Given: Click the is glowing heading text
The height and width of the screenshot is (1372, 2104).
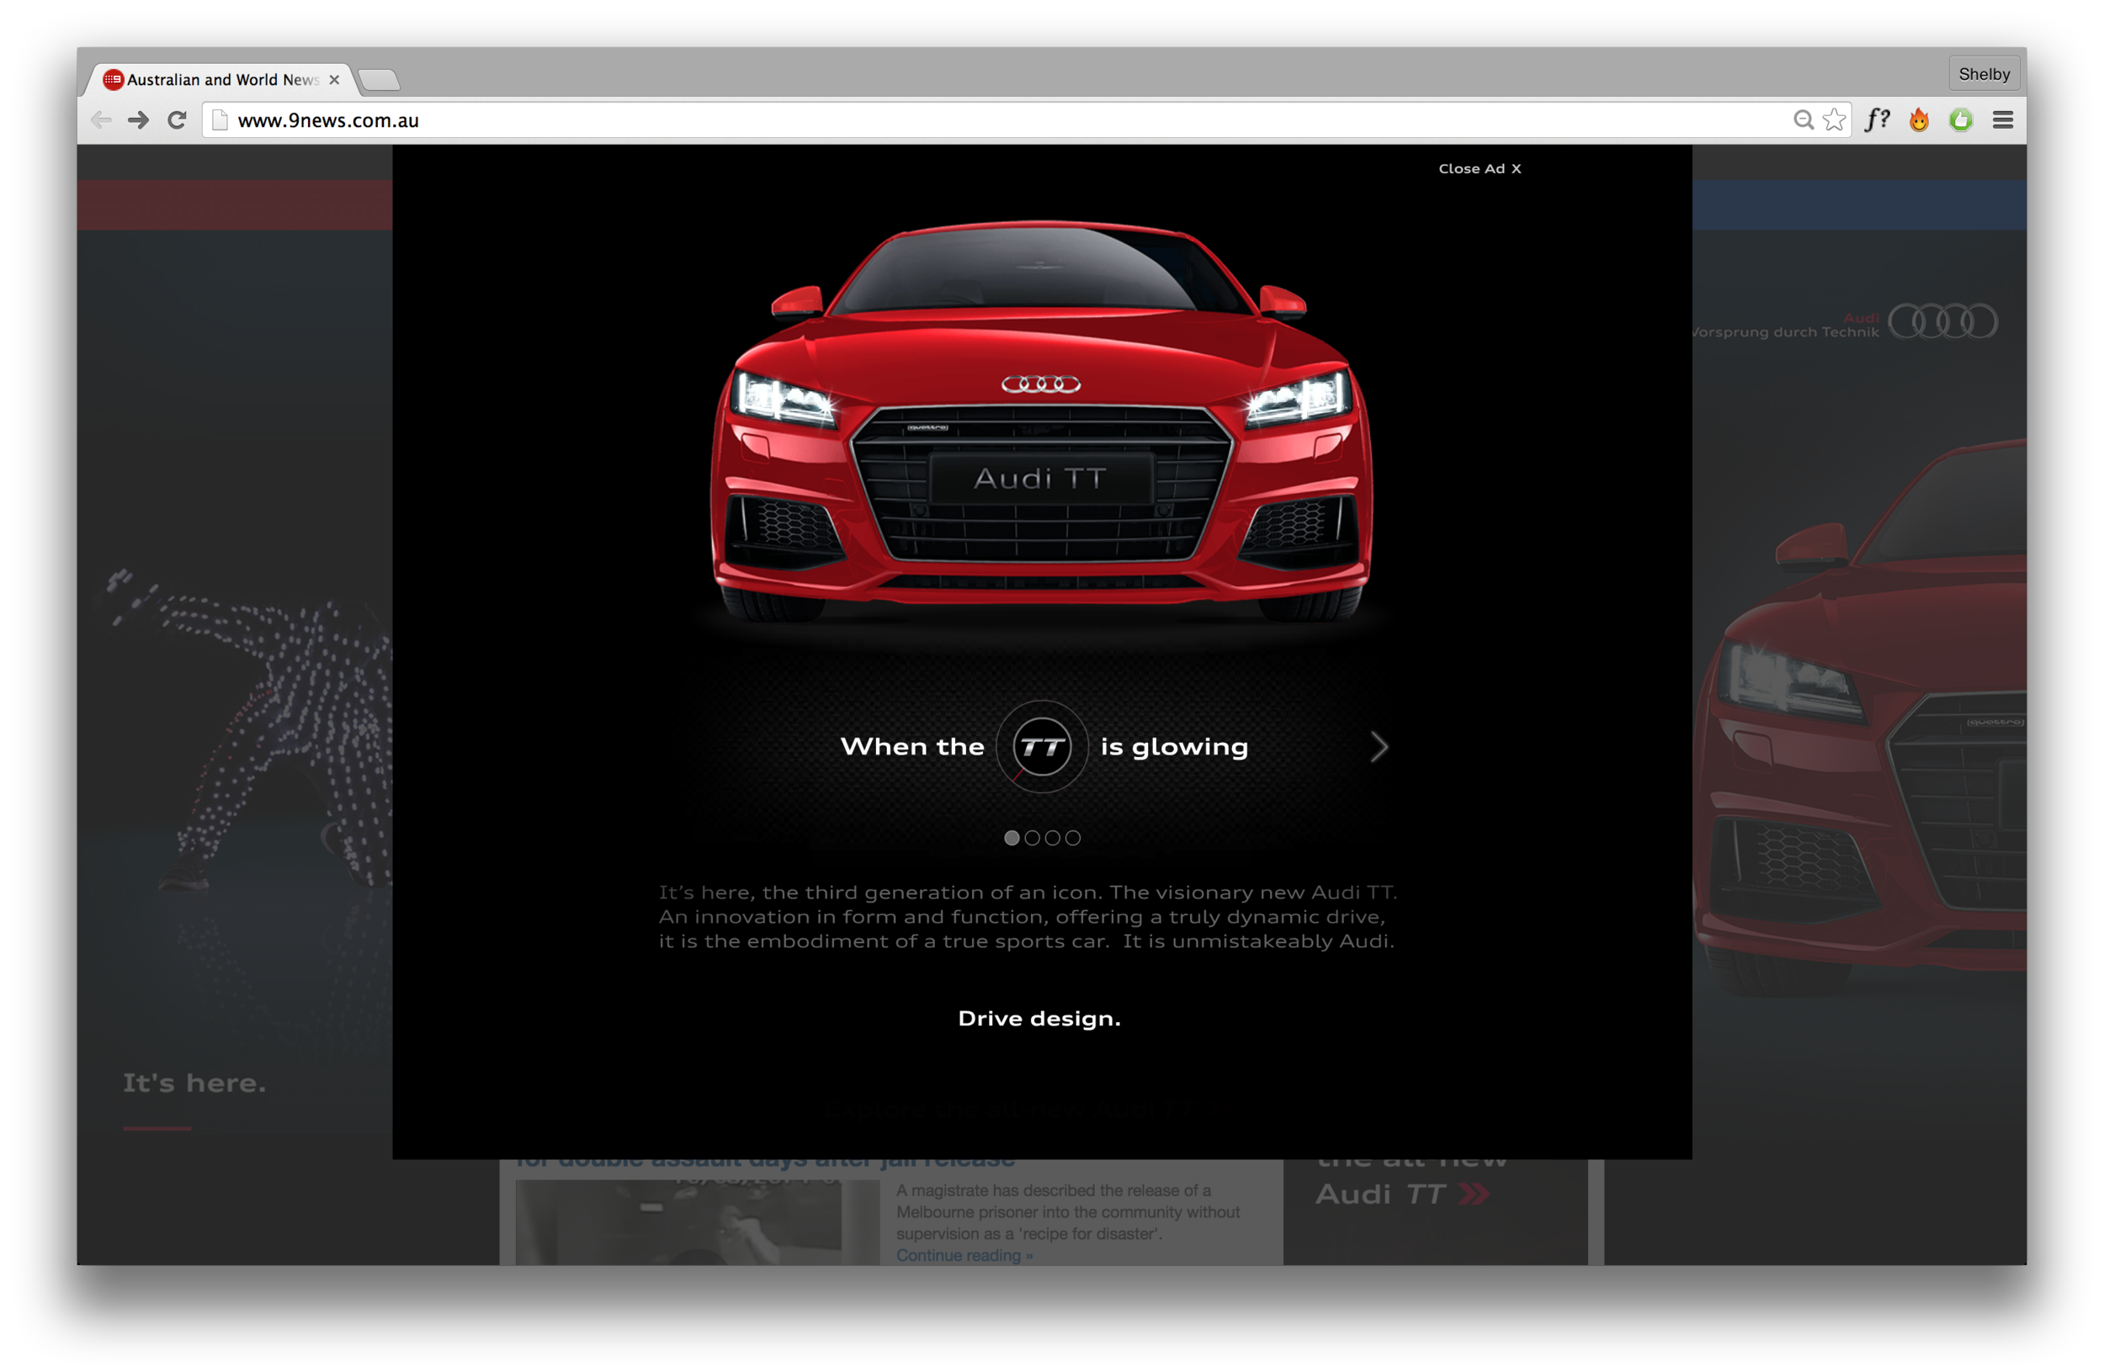Looking at the screenshot, I should coord(1174,749).
